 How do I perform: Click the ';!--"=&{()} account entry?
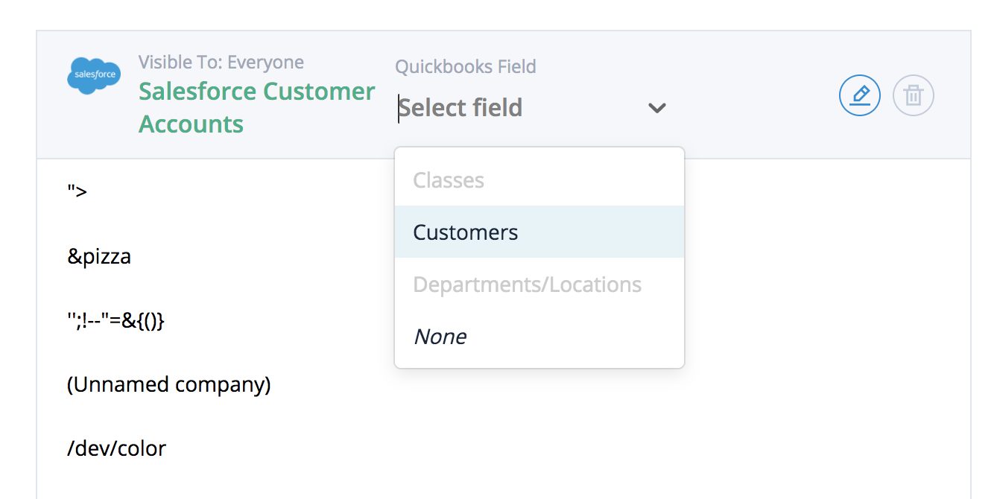(x=115, y=321)
